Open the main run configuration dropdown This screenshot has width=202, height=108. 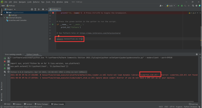click(170, 6)
